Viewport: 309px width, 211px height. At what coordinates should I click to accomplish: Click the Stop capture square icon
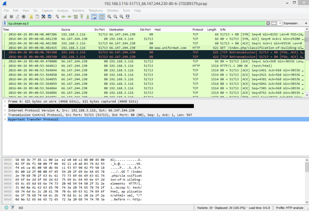tap(11, 17)
